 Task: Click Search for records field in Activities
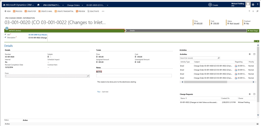coord(199,58)
